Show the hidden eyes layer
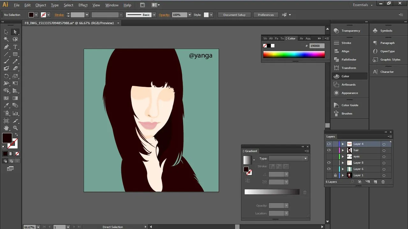 329,156
